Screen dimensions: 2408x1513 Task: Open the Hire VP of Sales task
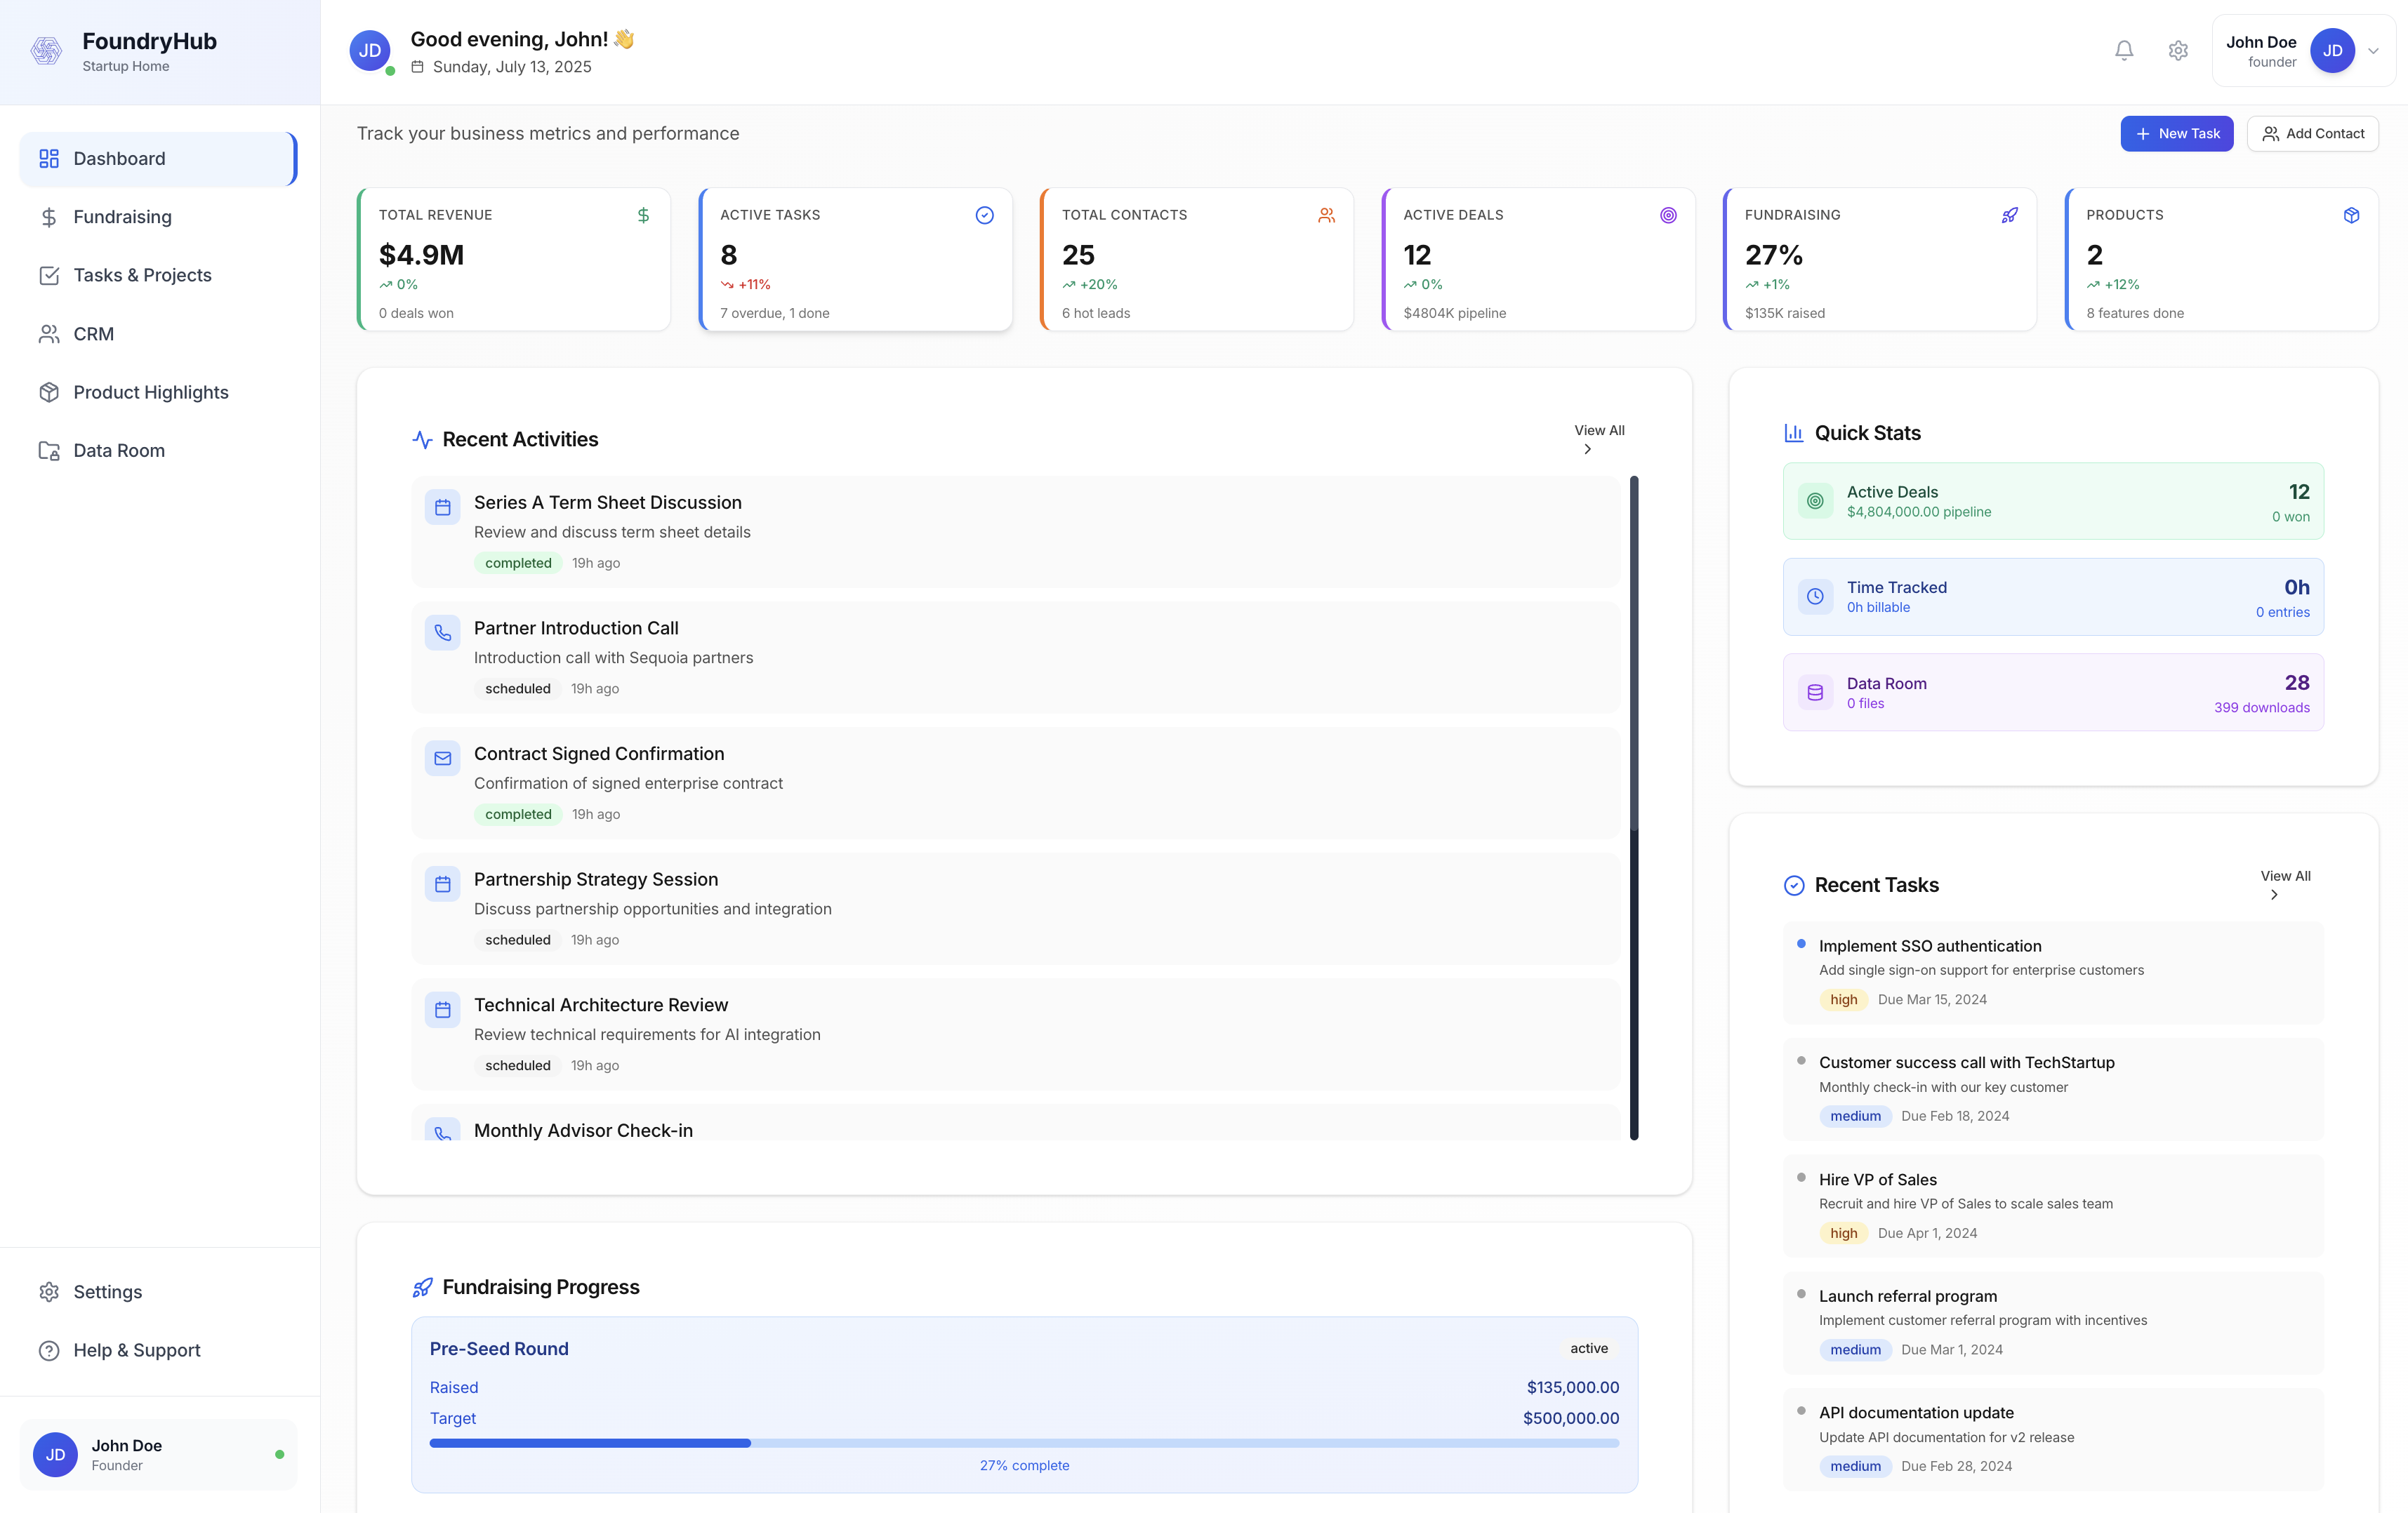pos(2053,1206)
